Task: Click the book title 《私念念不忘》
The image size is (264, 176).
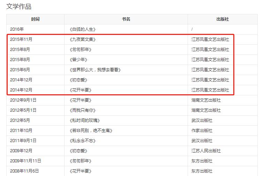Action: point(82,141)
